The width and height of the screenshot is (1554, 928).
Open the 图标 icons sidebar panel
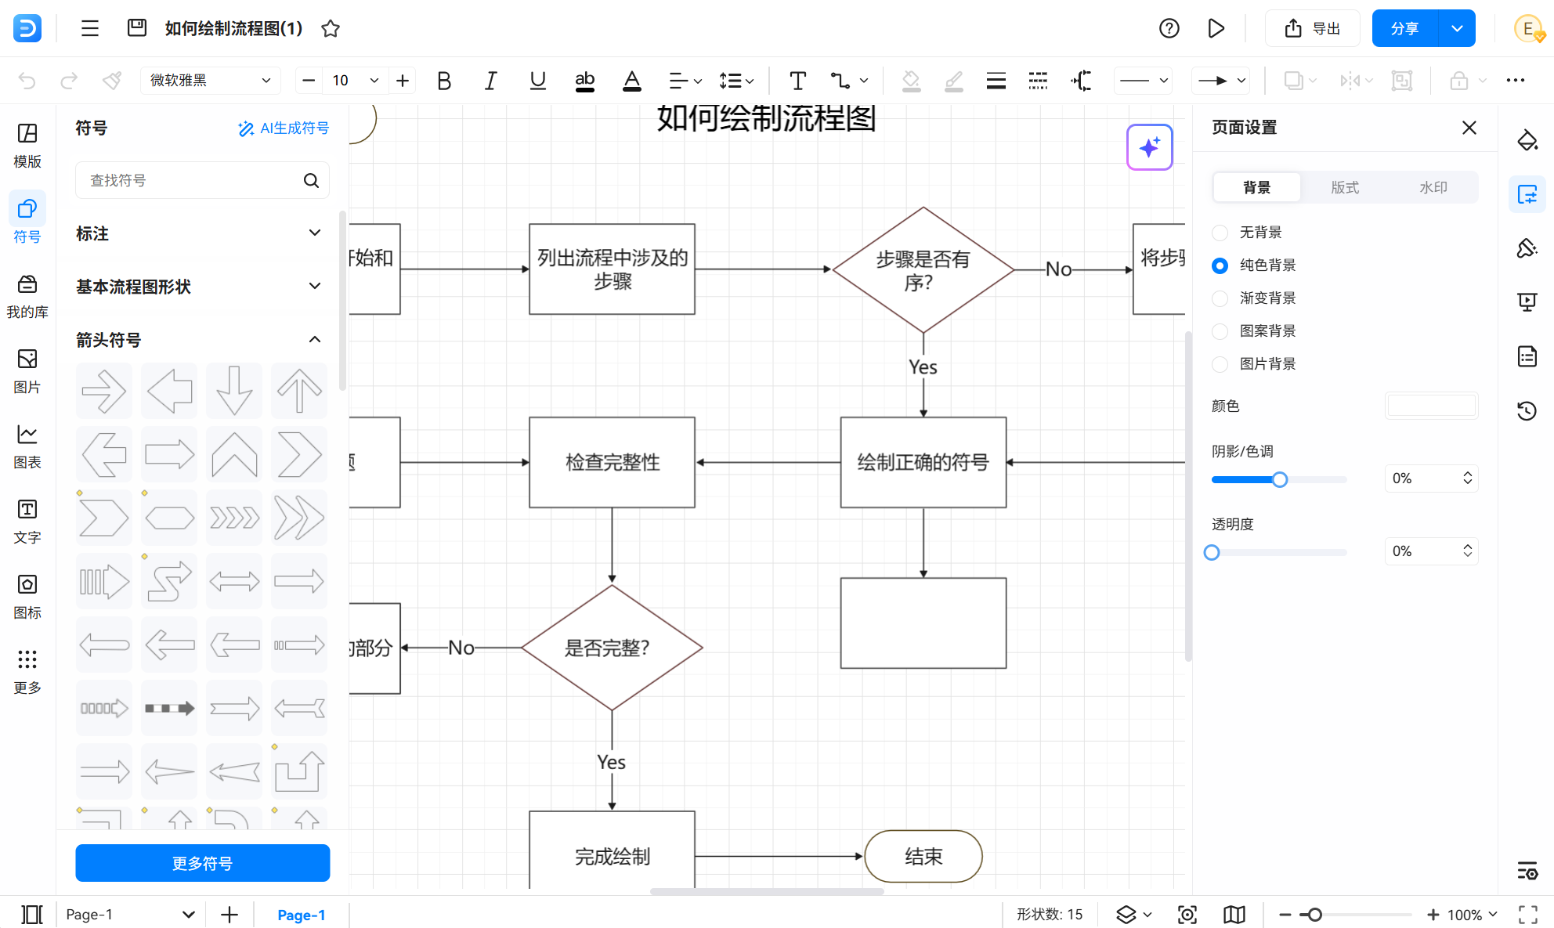click(27, 598)
